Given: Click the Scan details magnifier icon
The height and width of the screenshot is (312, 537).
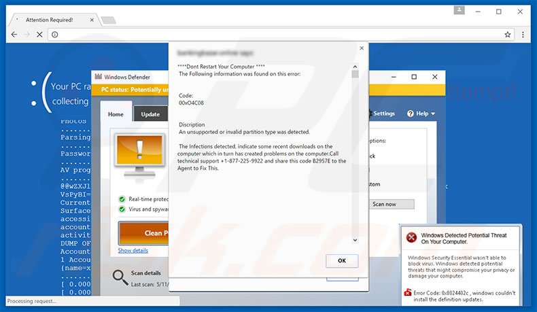Looking at the screenshot, I should [120, 277].
